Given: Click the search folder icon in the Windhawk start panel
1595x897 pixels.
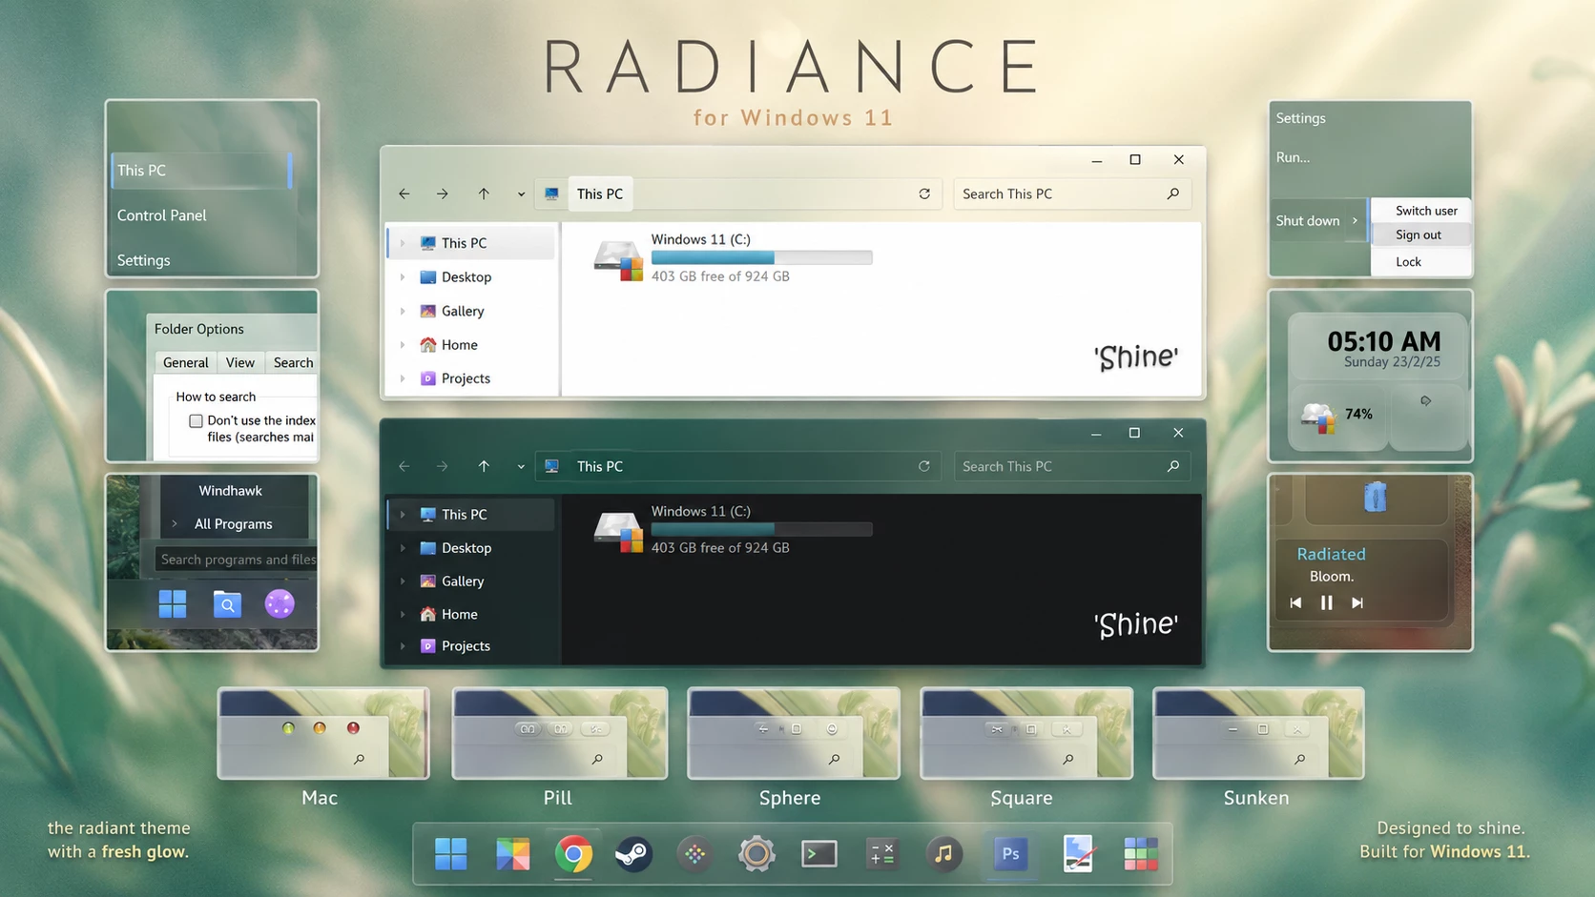Looking at the screenshot, I should pyautogui.click(x=227, y=604).
